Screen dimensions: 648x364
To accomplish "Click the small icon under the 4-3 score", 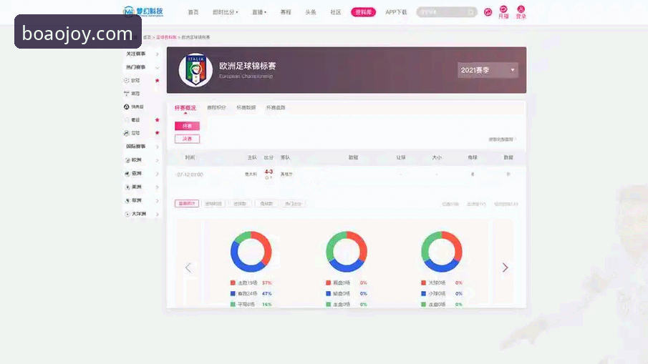I will click(269, 178).
